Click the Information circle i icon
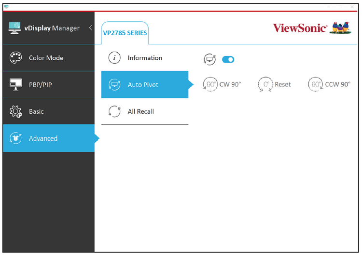 [114, 58]
